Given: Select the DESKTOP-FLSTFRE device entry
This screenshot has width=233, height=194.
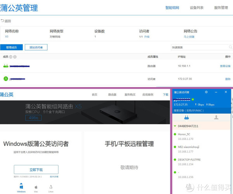Looking at the screenshot, I should 202,162.
